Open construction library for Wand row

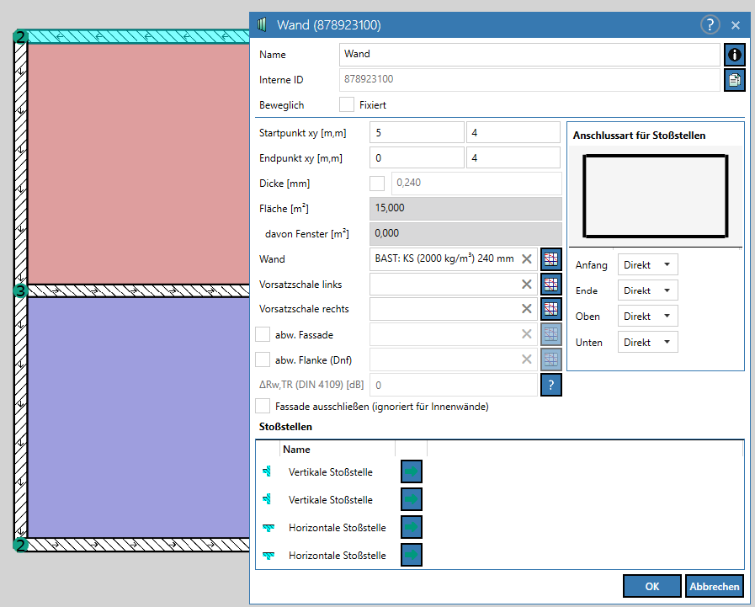click(550, 258)
